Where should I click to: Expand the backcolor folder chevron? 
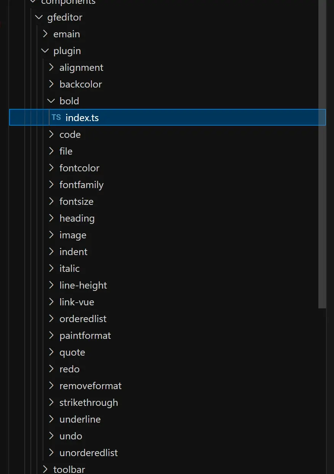[51, 84]
